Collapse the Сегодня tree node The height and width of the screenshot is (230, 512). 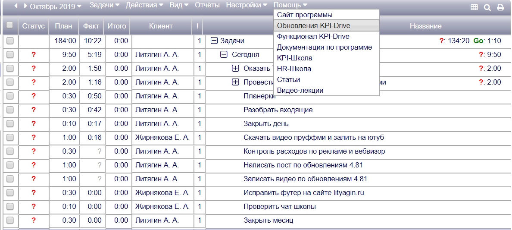coord(224,55)
